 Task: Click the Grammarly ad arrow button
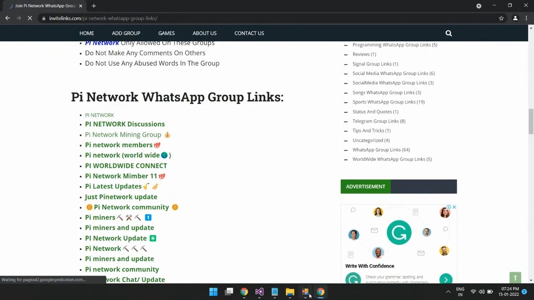point(446,280)
